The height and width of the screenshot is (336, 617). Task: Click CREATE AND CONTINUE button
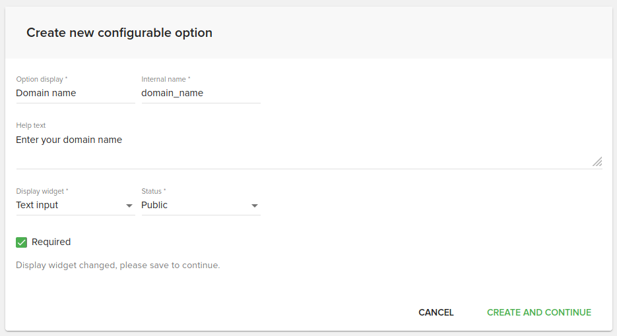point(538,313)
